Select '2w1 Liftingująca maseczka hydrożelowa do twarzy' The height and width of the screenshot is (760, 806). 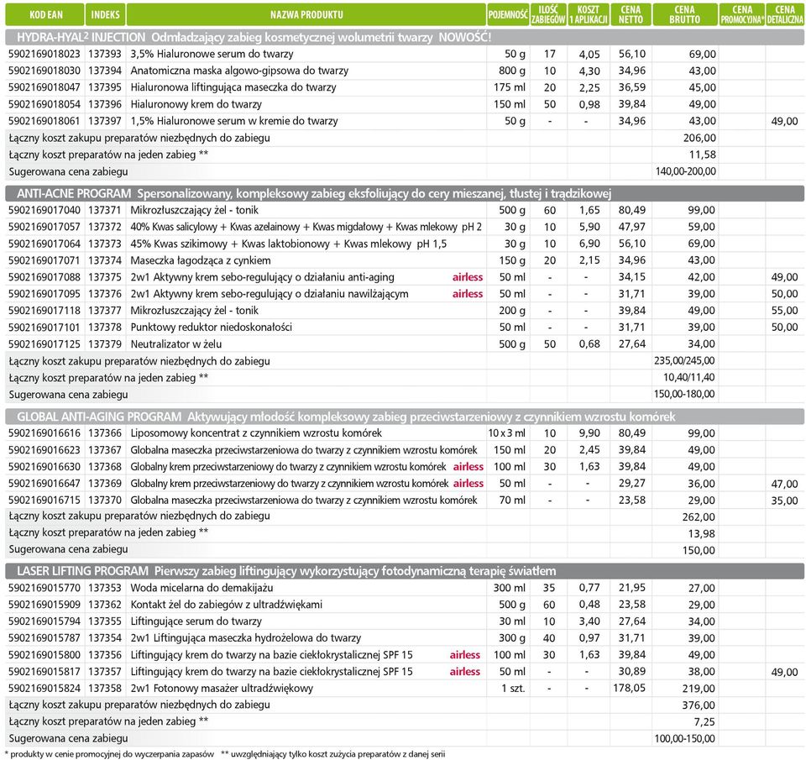click(x=246, y=638)
